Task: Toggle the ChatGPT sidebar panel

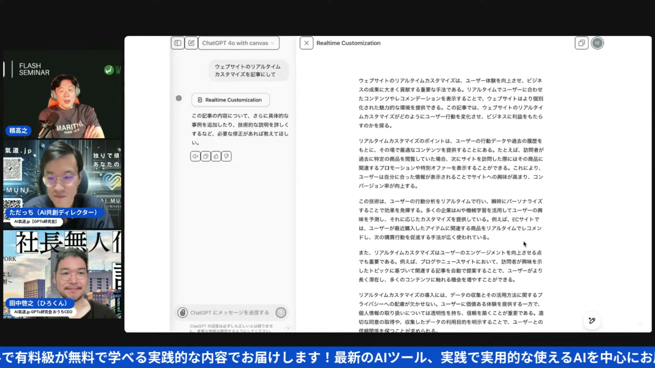Action: tap(178, 43)
